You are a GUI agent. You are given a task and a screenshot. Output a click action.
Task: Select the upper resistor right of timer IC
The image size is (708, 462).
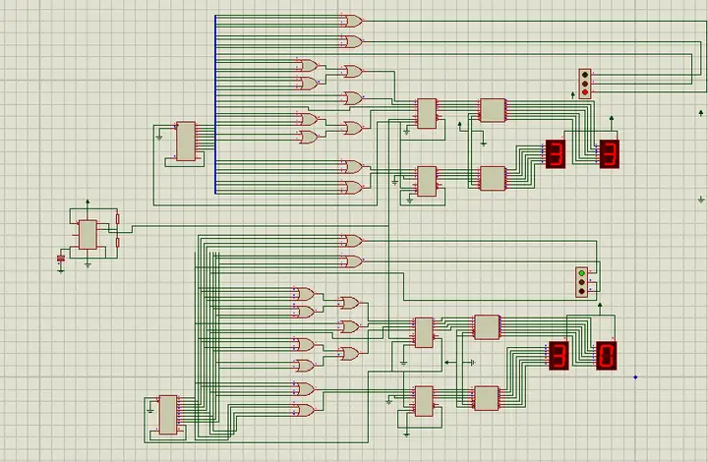coord(117,219)
